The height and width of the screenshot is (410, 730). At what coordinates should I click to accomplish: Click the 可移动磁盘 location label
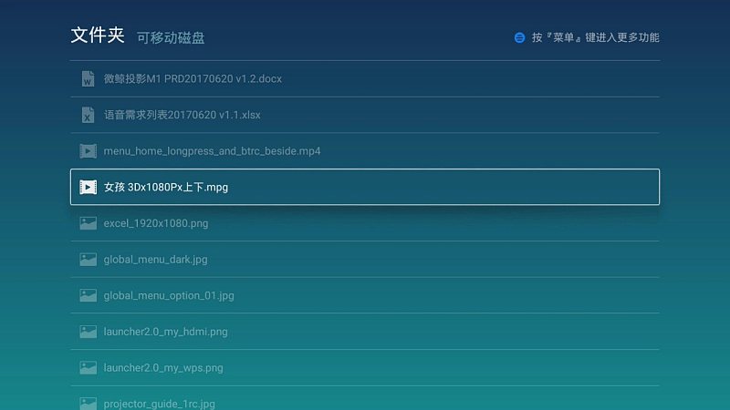click(x=171, y=38)
